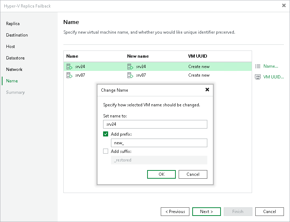Click the prefix text field containing new_
The width and height of the screenshot is (290, 222).
tap(159, 143)
